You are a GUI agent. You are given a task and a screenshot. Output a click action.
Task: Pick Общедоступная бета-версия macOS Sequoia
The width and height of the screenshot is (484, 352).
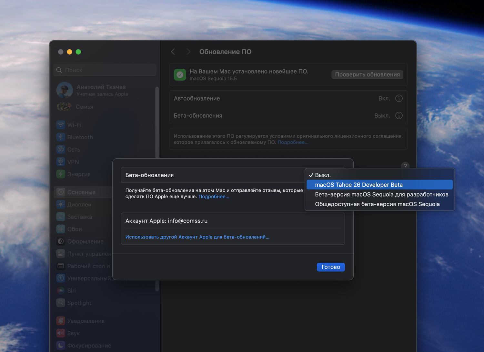(379, 204)
